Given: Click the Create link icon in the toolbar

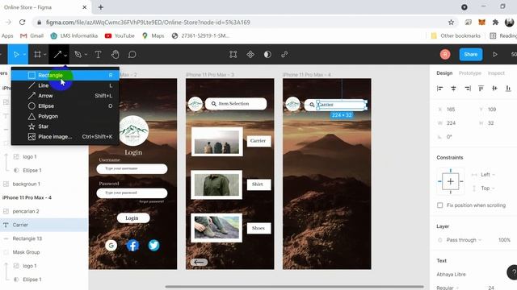Looking at the screenshot, I should coord(284,55).
